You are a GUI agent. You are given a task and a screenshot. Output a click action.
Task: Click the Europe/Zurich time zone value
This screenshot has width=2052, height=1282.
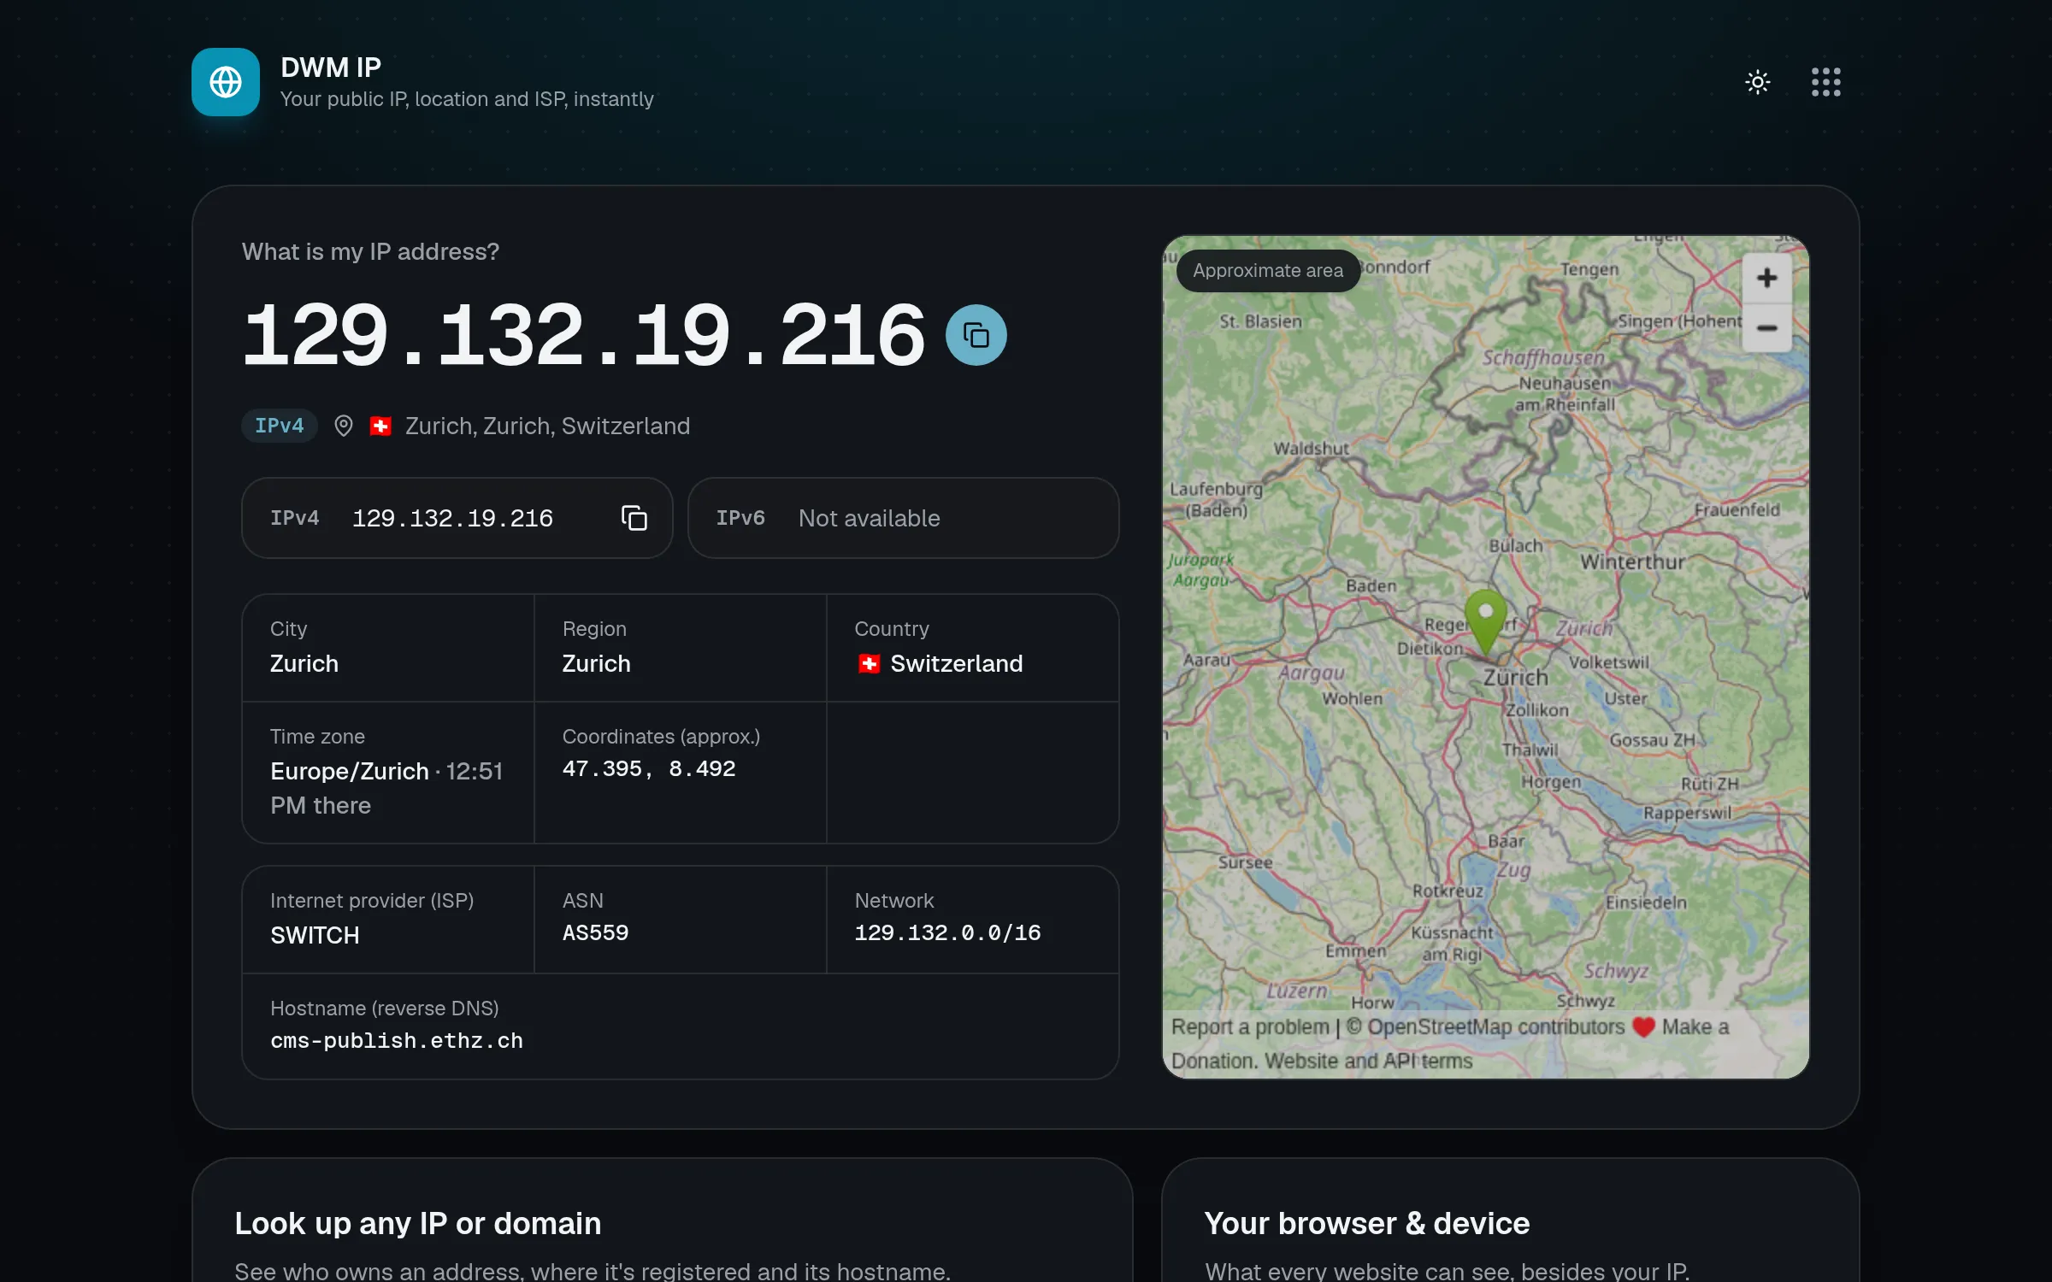(349, 772)
